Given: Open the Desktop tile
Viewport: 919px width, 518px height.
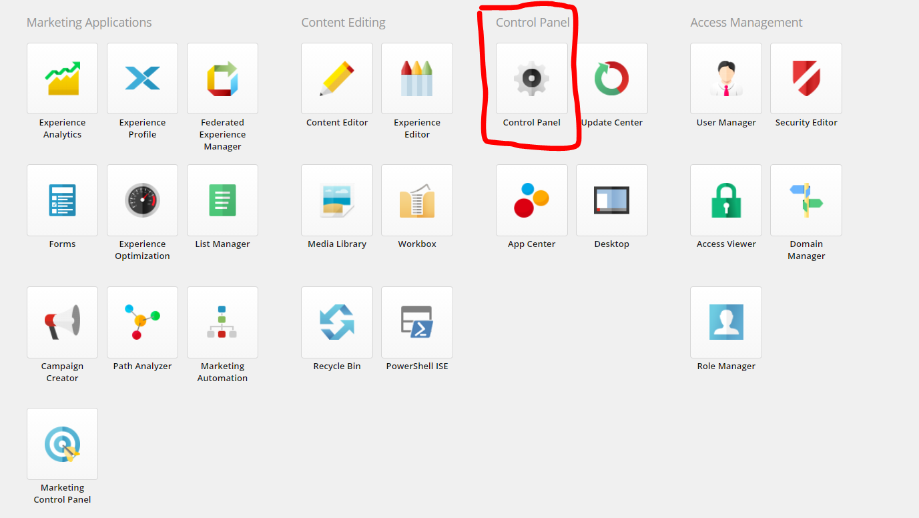Looking at the screenshot, I should [x=611, y=200].
